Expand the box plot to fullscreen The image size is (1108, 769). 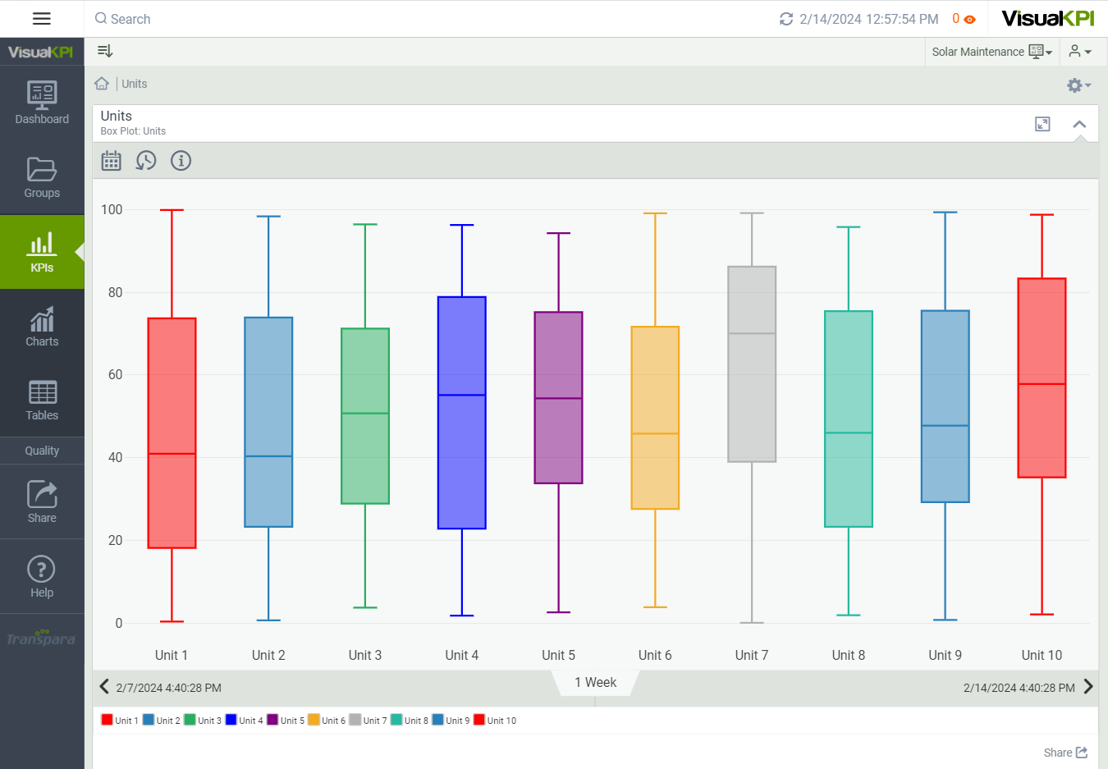1042,124
